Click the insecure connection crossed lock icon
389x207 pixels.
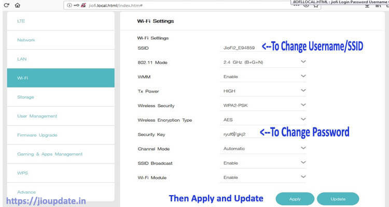[84, 5]
